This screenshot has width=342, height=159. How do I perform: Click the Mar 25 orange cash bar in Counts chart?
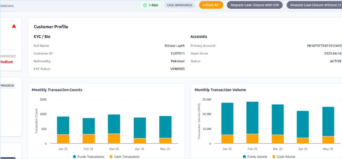coord(114,138)
